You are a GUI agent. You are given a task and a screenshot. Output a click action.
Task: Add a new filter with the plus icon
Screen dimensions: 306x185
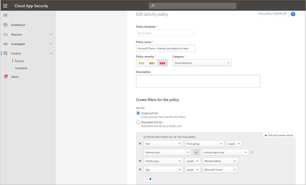click(150, 179)
